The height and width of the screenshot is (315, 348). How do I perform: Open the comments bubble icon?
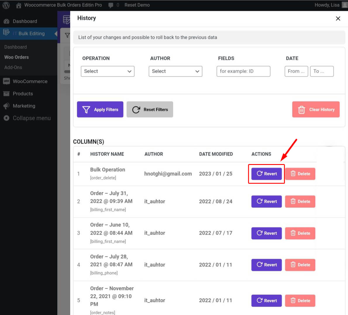111,5
